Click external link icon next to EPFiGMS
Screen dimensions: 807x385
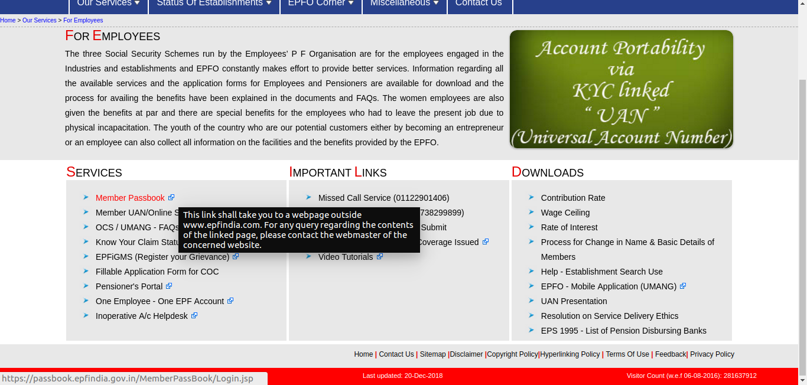point(236,257)
